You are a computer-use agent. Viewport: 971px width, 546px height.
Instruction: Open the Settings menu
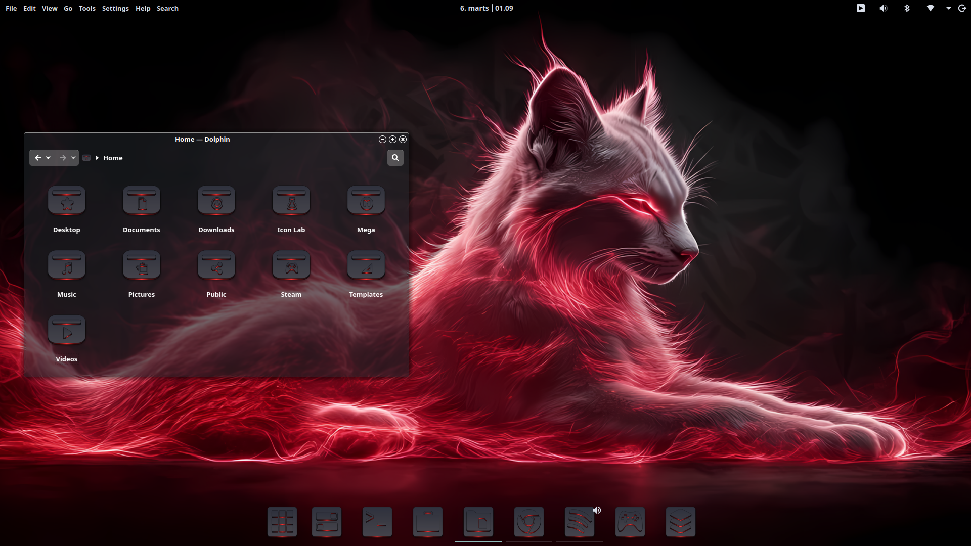(115, 8)
